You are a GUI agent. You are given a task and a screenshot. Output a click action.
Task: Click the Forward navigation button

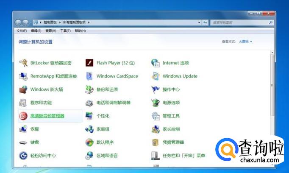[25, 22]
